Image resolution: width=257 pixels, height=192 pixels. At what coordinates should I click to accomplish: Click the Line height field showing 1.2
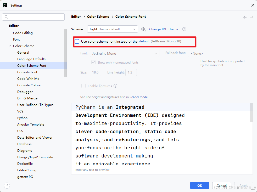point(131,72)
